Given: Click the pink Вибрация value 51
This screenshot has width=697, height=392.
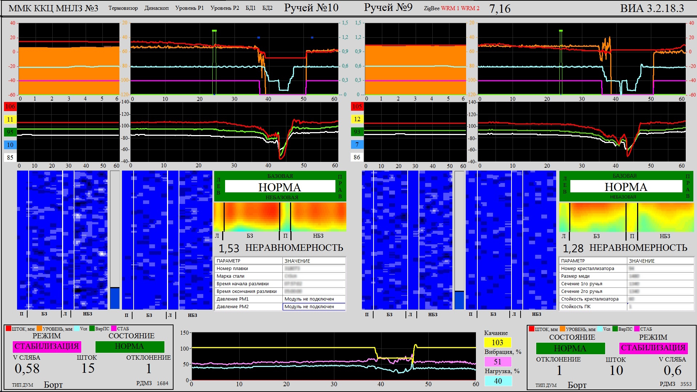Looking at the screenshot, I should coord(498,362).
